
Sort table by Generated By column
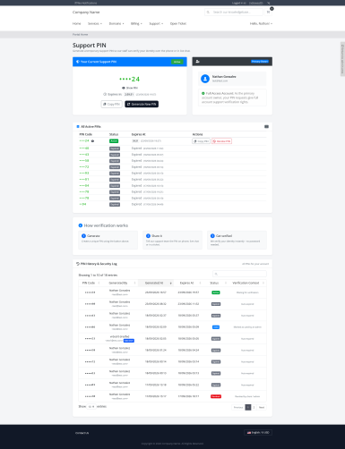click(x=120, y=283)
